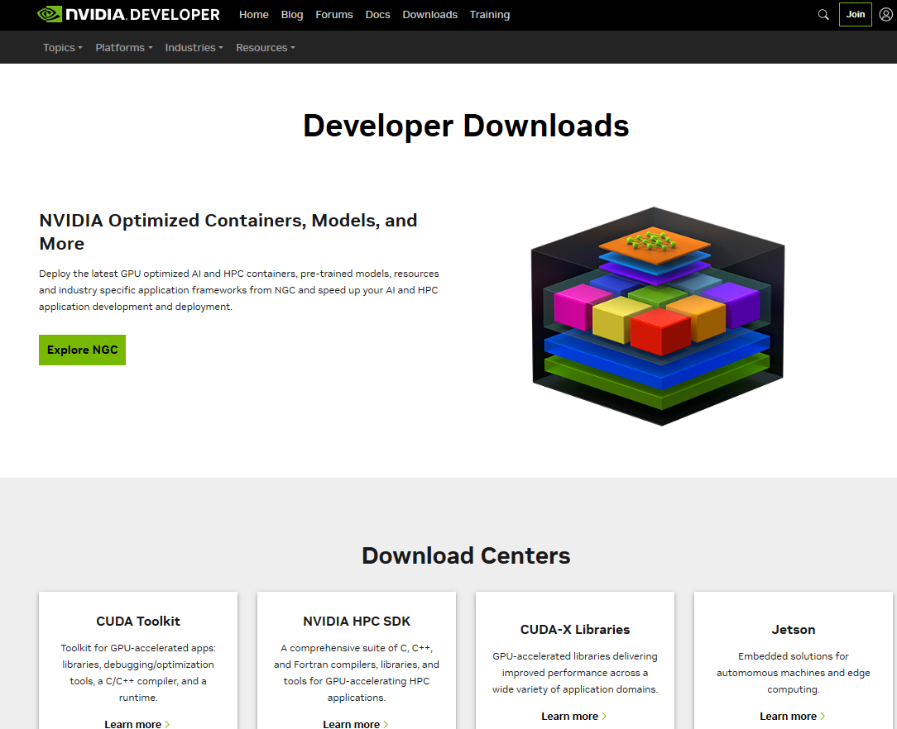Click the NGC colored cube illustration

[657, 316]
